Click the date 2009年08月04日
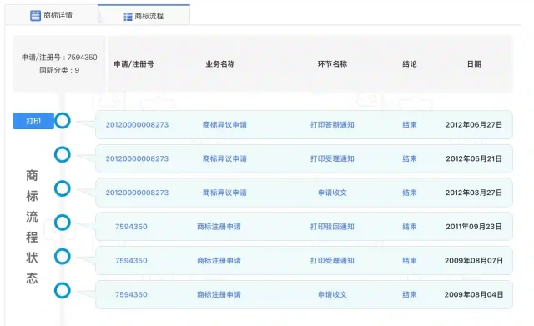Viewport: 534px width, 326px height. tap(474, 294)
